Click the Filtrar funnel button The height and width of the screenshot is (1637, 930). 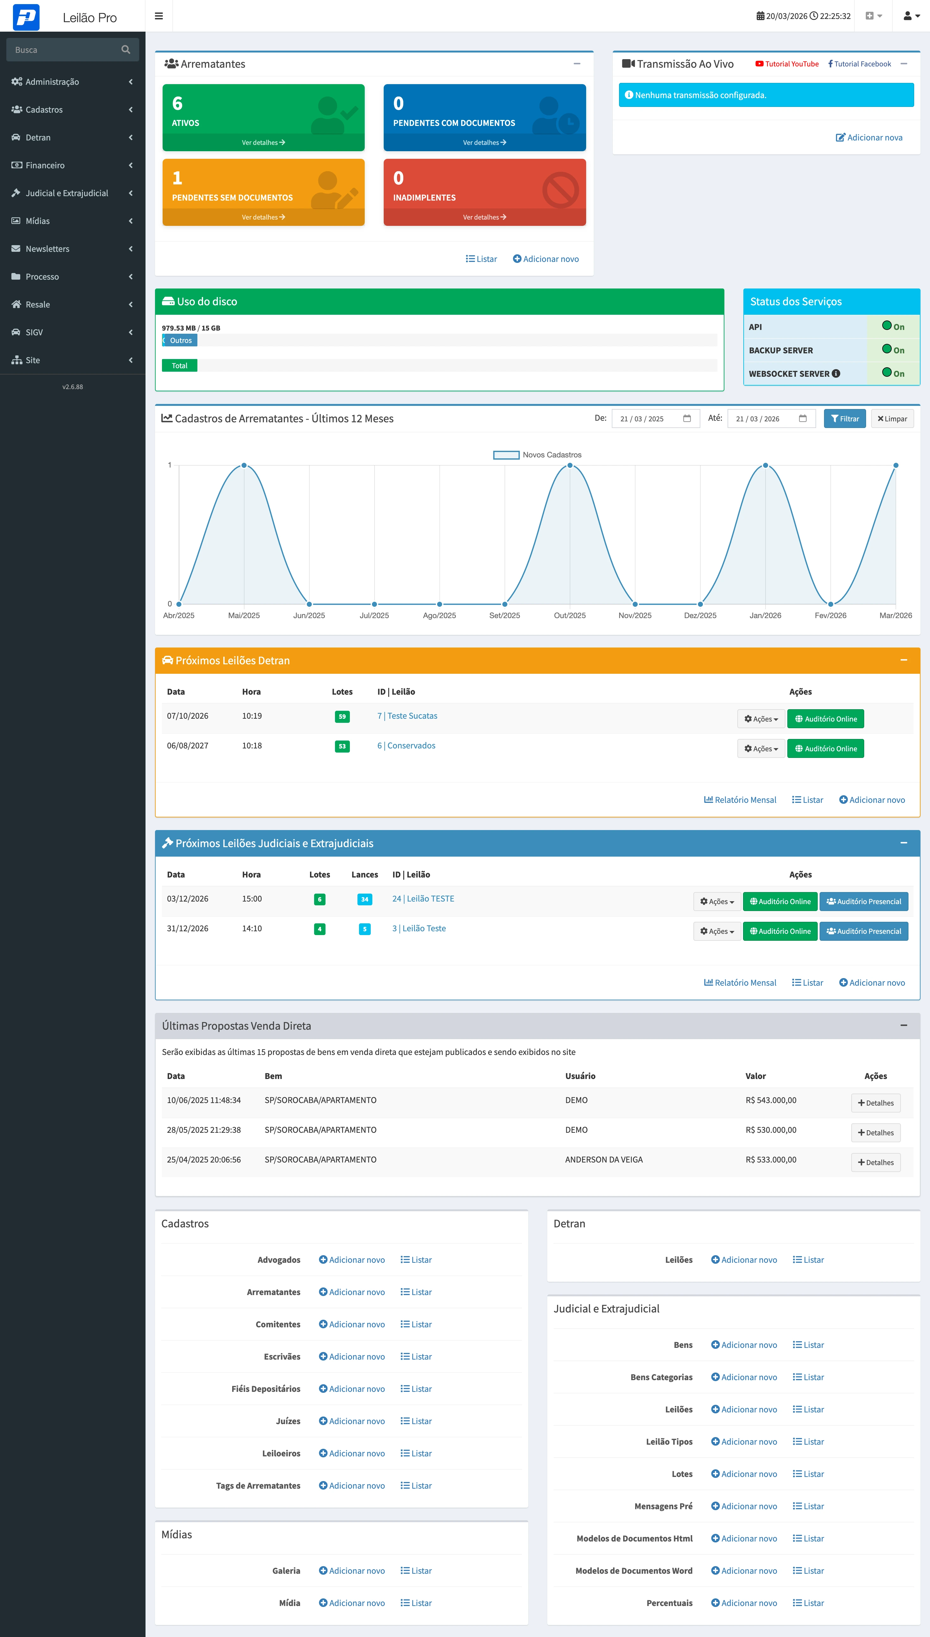point(844,419)
